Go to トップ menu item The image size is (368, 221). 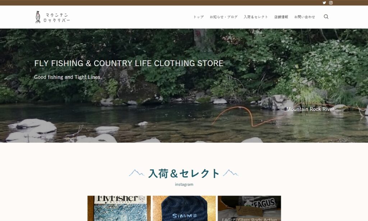(x=198, y=17)
